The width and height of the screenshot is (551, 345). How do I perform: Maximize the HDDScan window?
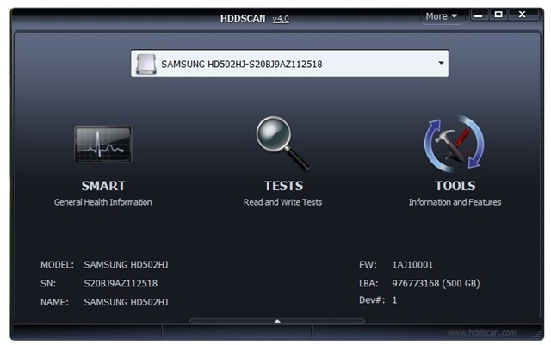[498, 15]
